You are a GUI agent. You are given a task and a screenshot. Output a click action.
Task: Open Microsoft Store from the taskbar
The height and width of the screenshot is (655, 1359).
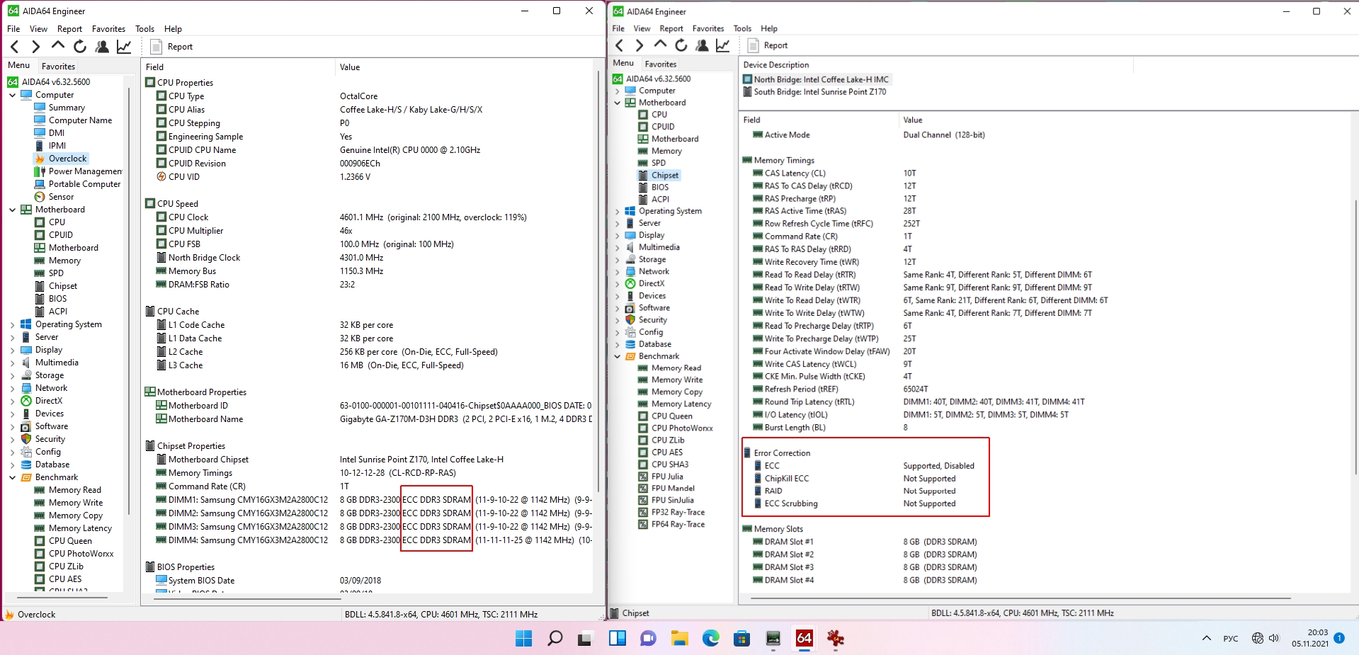[x=741, y=638]
